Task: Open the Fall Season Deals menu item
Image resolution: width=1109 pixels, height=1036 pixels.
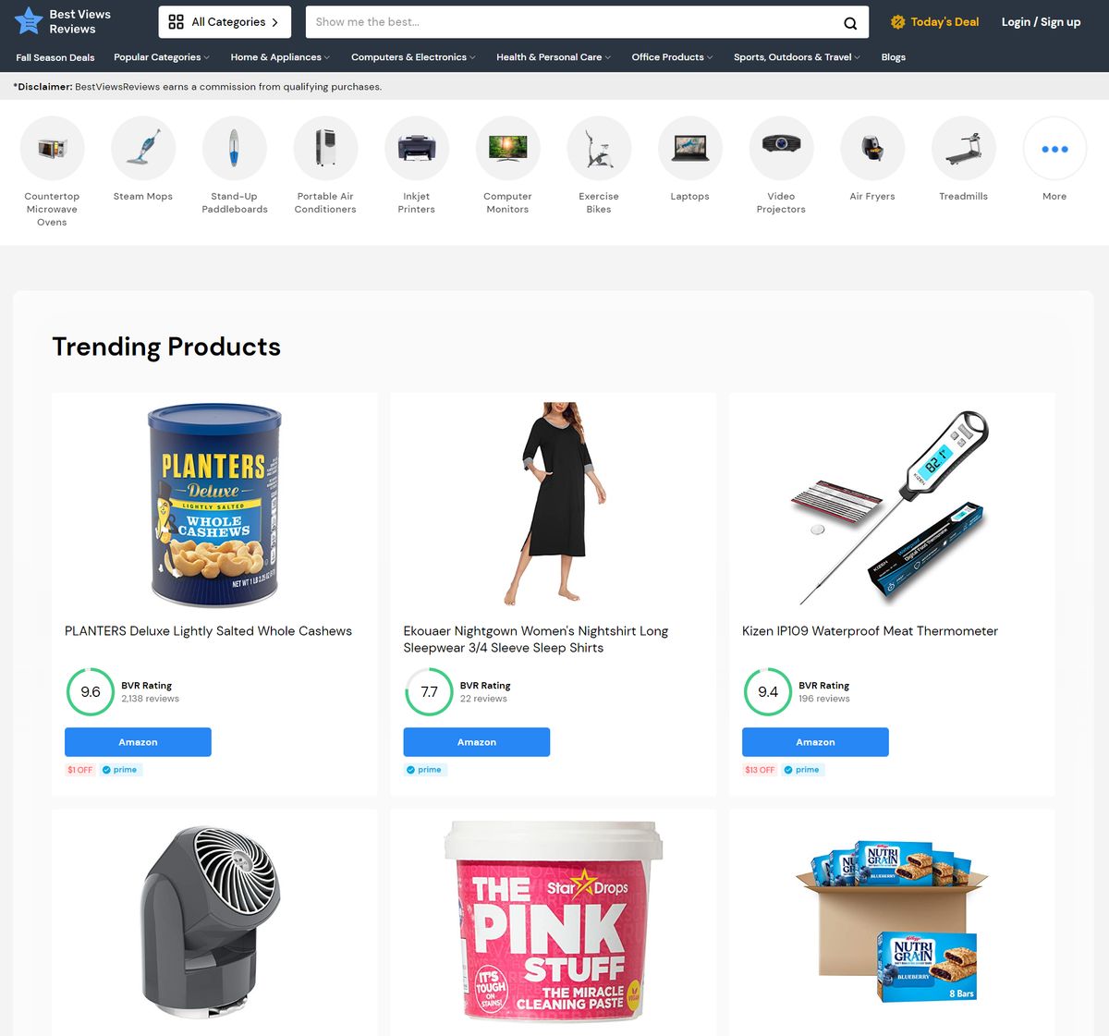Action: click(x=55, y=57)
